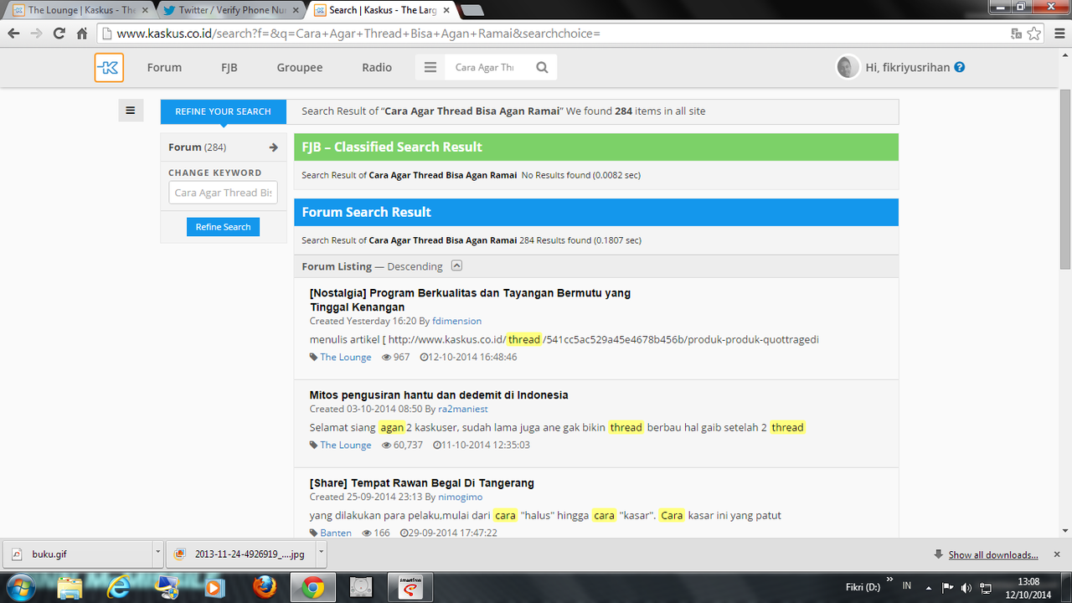Open the Windows Start button
This screenshot has width=1072, height=603.
point(20,587)
